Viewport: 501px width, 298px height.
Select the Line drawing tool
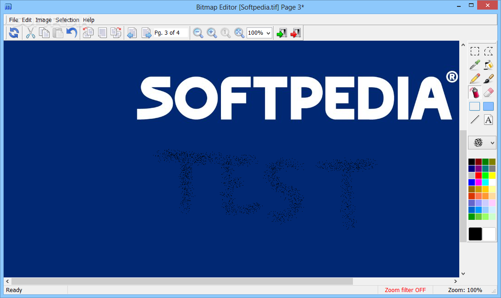(475, 120)
